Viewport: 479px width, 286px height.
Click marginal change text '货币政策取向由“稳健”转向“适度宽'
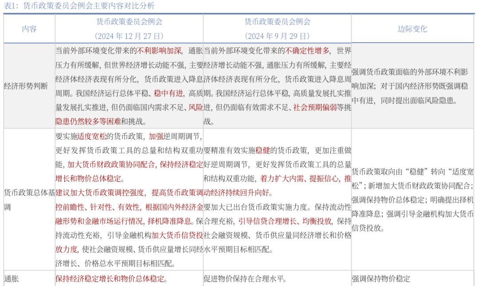click(x=413, y=172)
